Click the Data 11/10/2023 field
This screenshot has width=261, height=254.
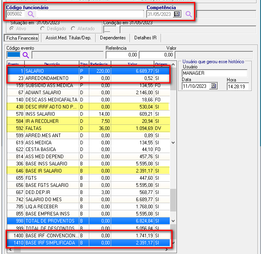point(196,86)
